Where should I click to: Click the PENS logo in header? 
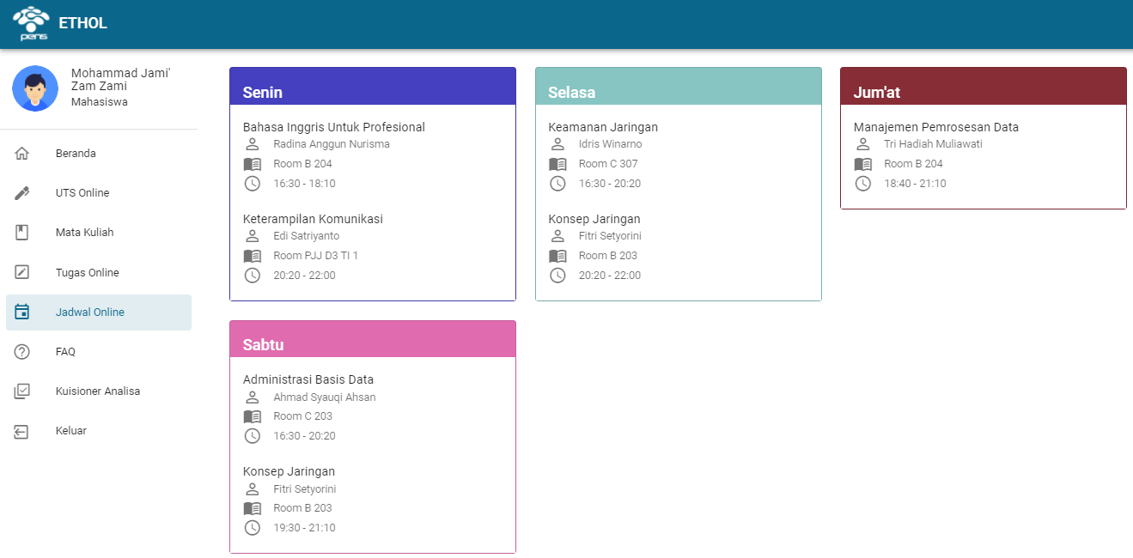point(31,23)
